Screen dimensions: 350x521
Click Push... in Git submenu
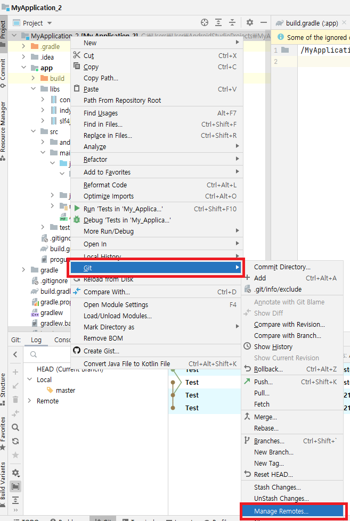coord(292,382)
